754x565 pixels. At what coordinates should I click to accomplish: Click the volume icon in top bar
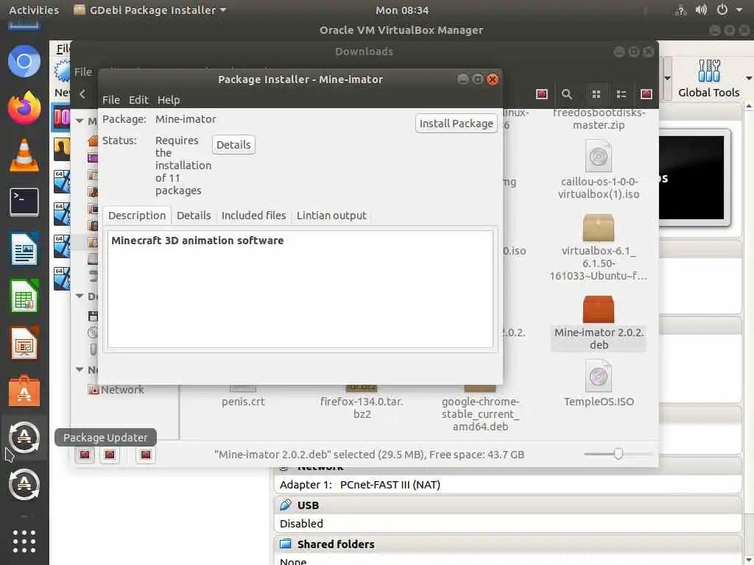click(x=701, y=10)
